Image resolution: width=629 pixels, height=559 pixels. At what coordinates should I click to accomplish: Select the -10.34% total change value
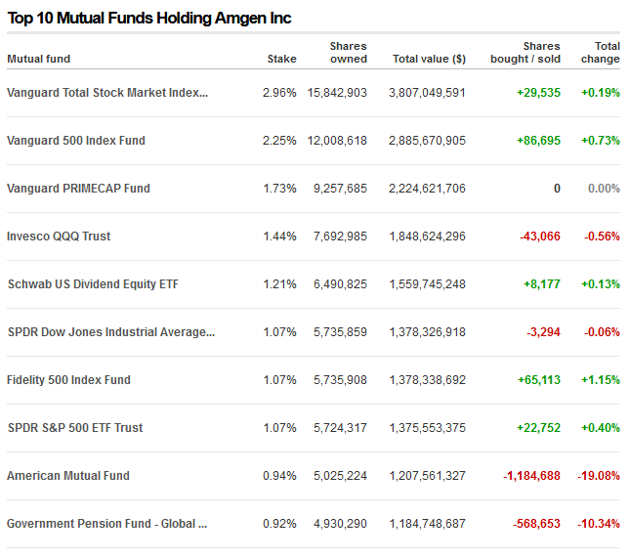[x=599, y=524]
